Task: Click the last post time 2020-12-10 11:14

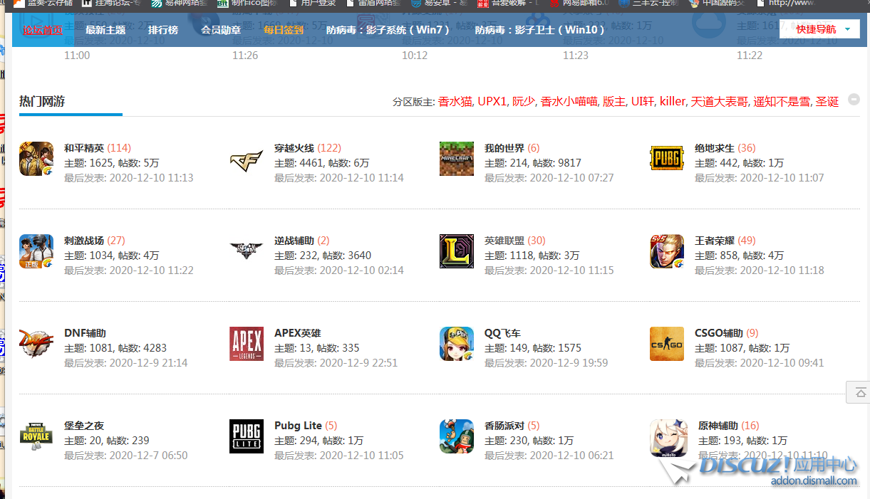Action: (361, 178)
